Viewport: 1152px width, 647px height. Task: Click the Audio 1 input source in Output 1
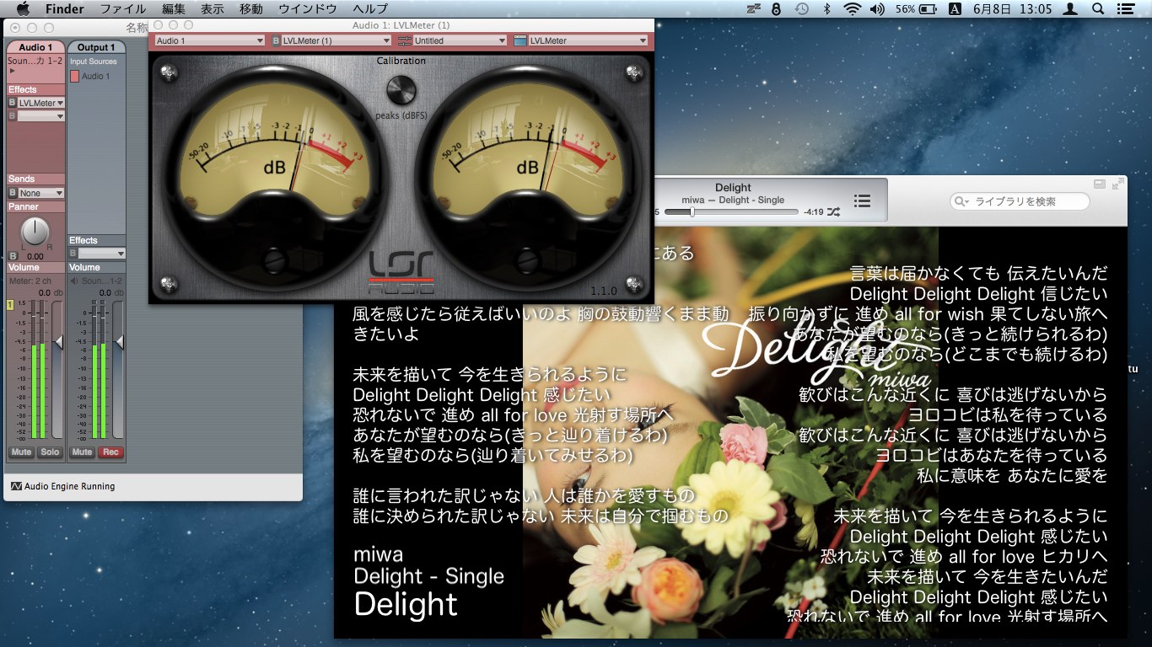[x=90, y=76]
